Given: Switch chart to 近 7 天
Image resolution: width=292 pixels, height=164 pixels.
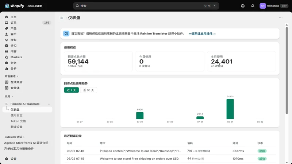Looking at the screenshot, I should coord(71,90).
